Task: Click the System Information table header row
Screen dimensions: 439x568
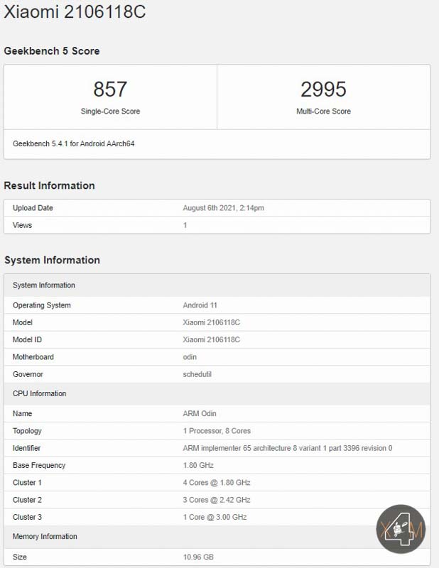Action: coord(217,285)
